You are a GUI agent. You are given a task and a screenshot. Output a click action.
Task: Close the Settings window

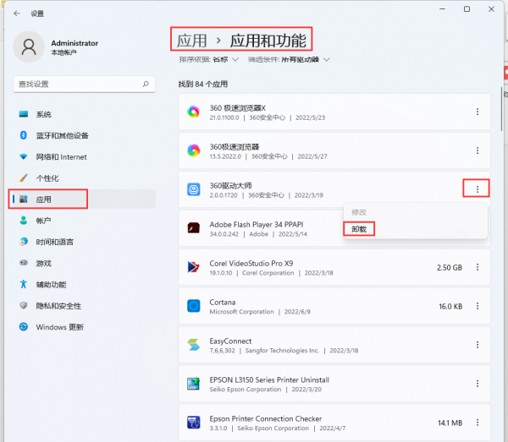click(491, 9)
